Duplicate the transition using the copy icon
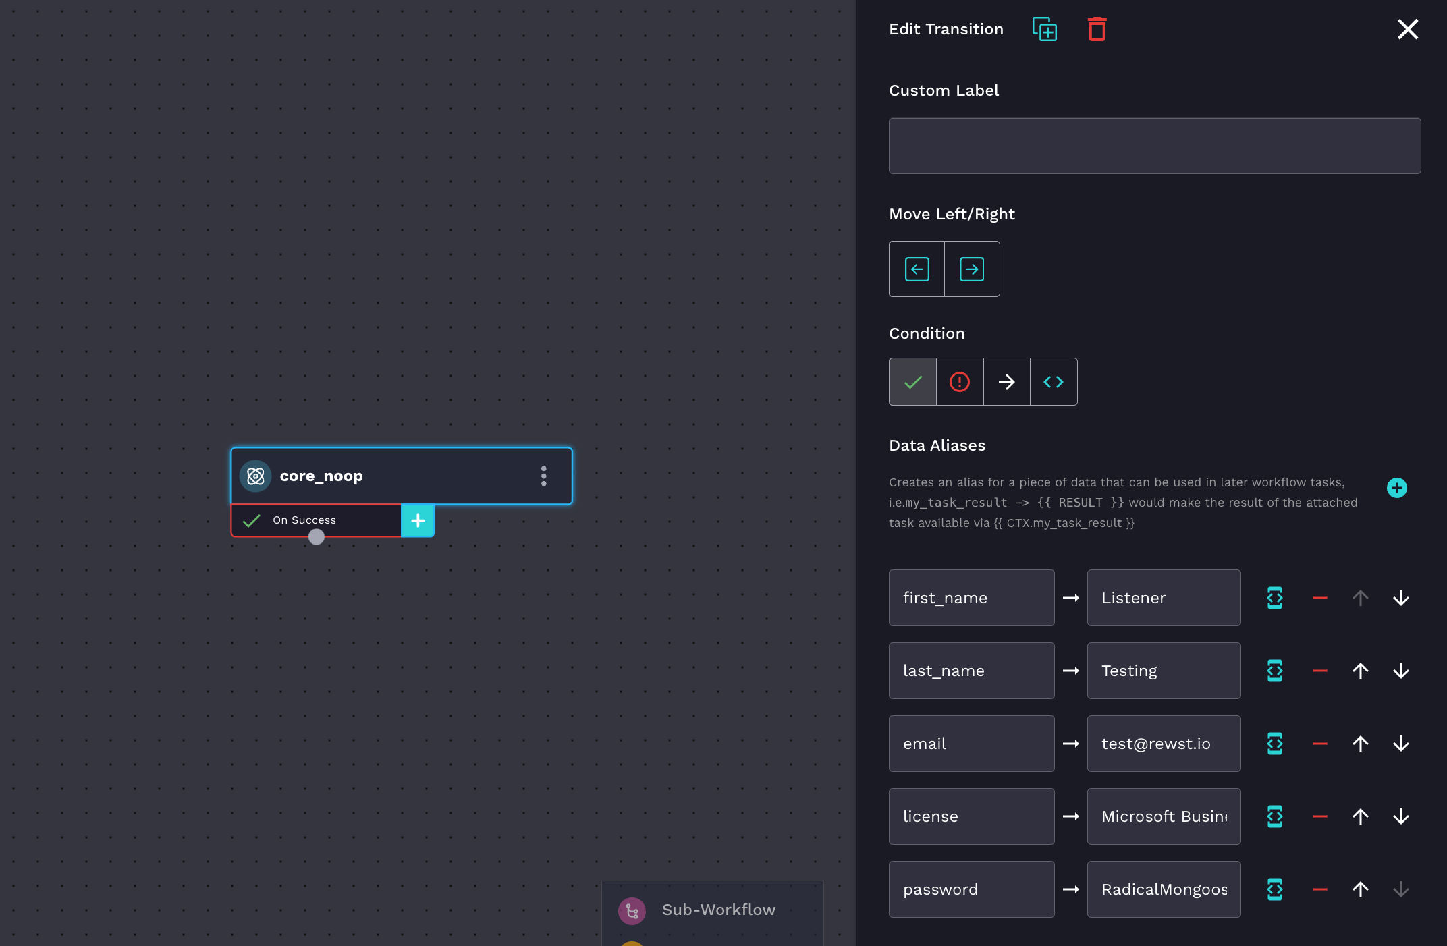 [1044, 29]
